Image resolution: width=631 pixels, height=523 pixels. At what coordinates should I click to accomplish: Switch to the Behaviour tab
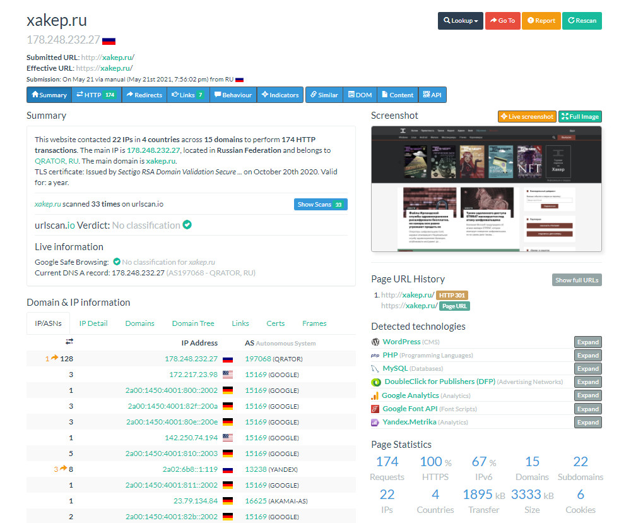(x=233, y=95)
